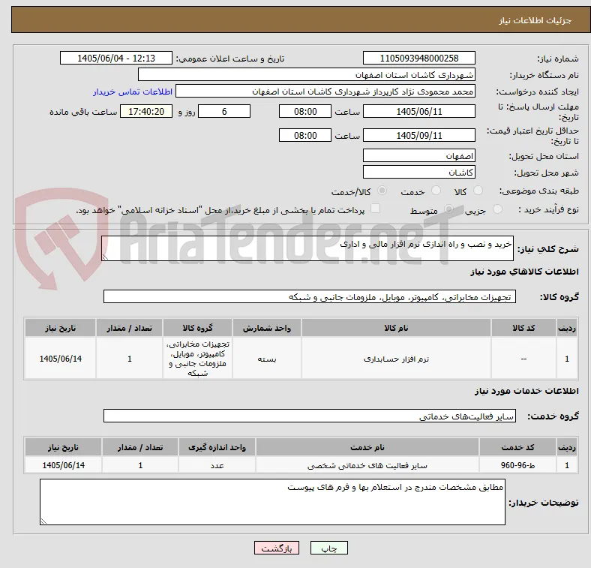The height and width of the screenshot is (568, 591).
Task: Click the واحد شمارش column header
Action: [x=267, y=328]
